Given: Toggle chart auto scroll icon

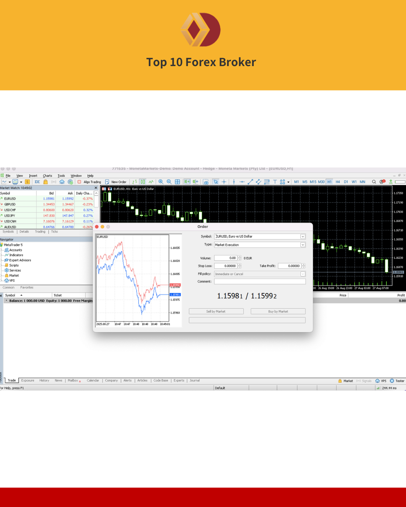Looking at the screenshot, I should coord(187,182).
